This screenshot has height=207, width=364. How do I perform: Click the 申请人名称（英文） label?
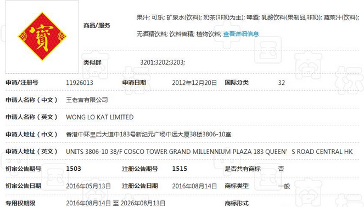(x=32, y=117)
